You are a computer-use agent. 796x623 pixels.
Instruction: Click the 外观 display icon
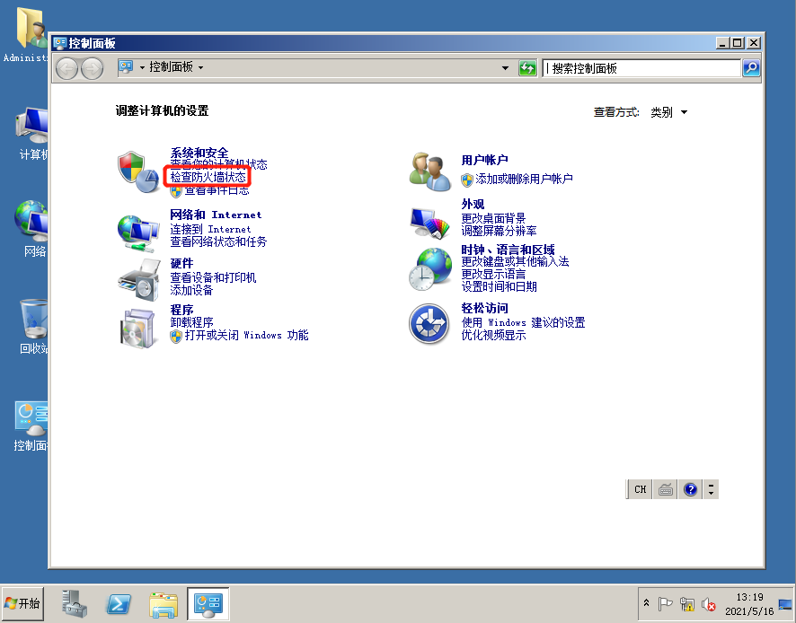pyautogui.click(x=429, y=220)
